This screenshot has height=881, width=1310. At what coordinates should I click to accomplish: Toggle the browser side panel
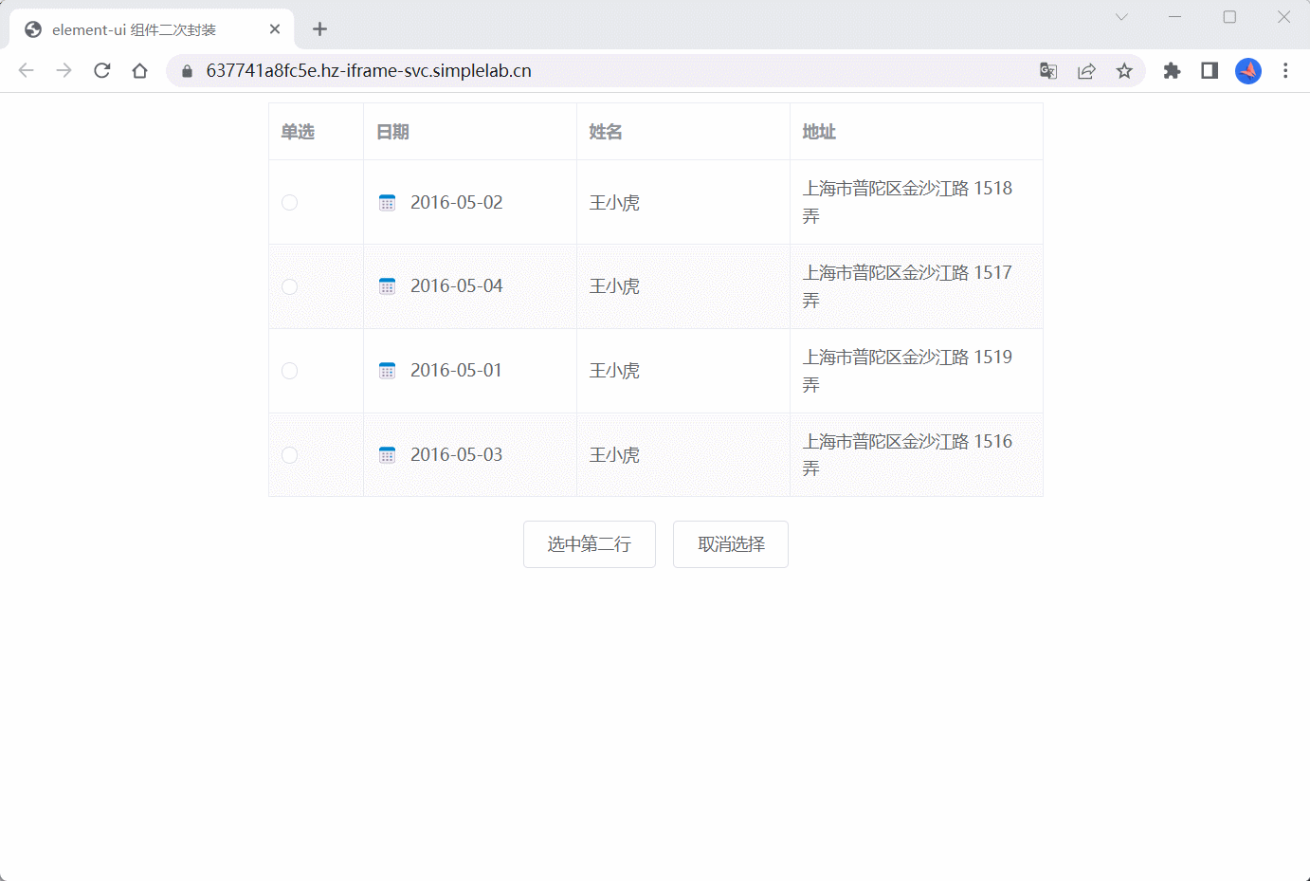pyautogui.click(x=1210, y=71)
